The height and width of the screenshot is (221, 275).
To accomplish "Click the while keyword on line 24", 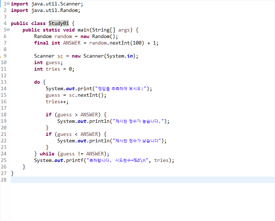I will (47, 154).
